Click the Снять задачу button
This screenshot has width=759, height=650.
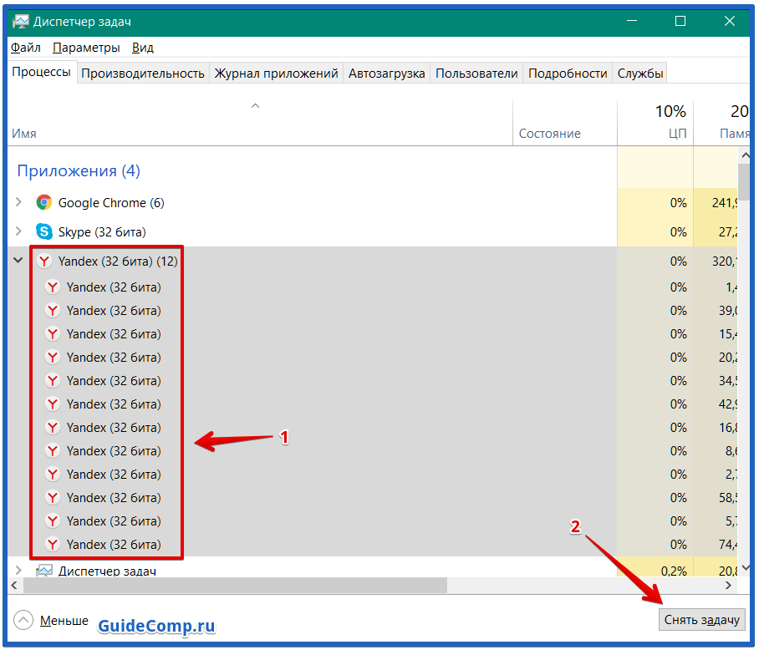click(701, 620)
